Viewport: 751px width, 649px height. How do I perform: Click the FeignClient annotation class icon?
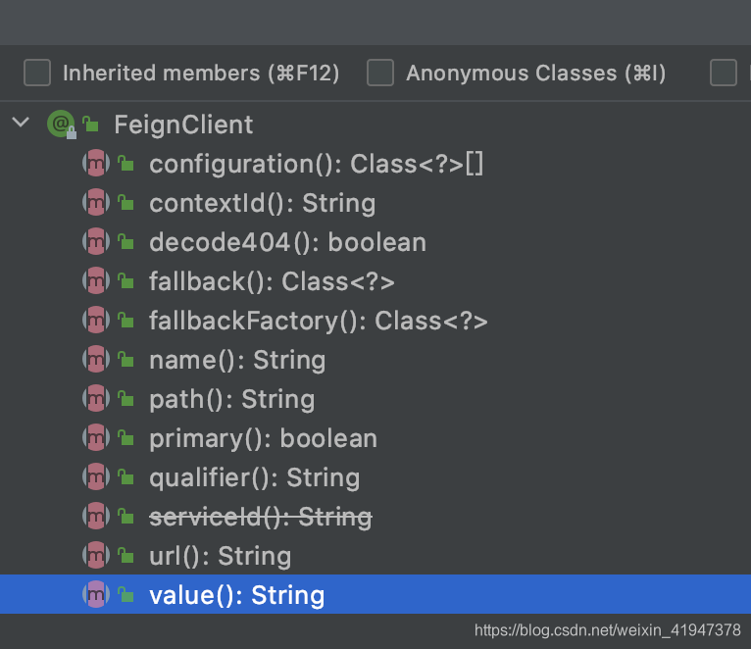point(61,124)
